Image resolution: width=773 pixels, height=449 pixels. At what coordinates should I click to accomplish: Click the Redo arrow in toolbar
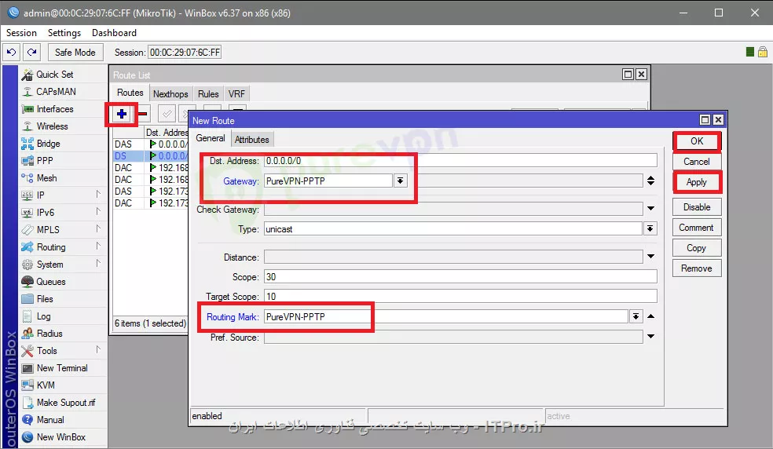pos(32,53)
